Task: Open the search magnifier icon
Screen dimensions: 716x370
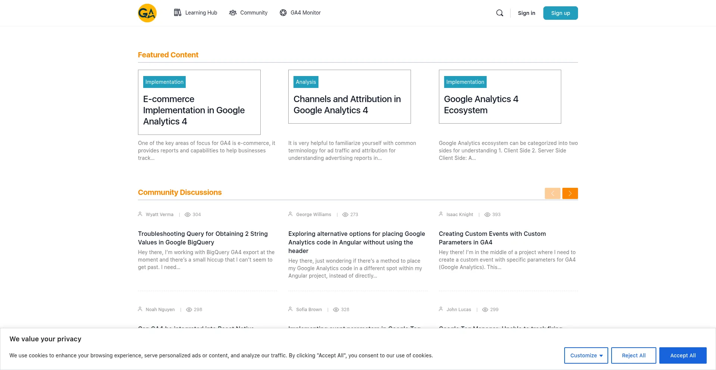Action: tap(499, 13)
